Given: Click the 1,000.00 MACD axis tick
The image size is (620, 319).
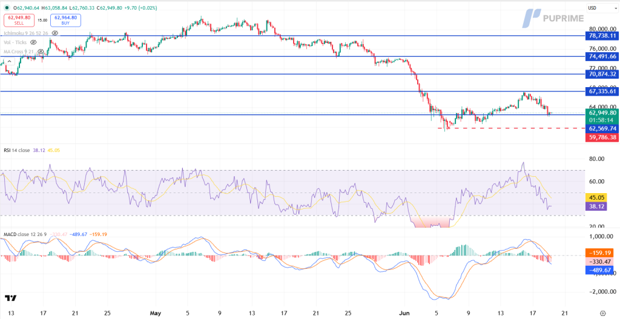Looking at the screenshot, I should (x=602, y=237).
